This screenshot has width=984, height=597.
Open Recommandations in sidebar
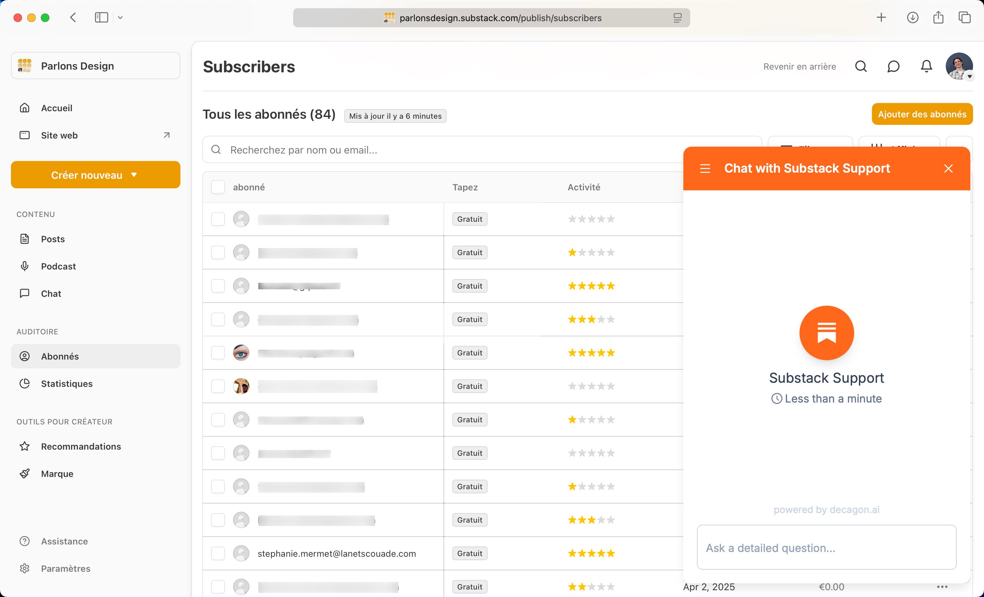(x=95, y=446)
